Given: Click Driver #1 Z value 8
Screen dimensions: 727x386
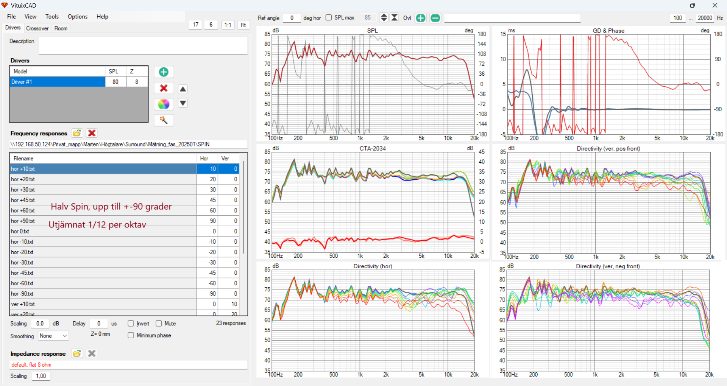Looking at the screenshot, I should pyautogui.click(x=137, y=82).
